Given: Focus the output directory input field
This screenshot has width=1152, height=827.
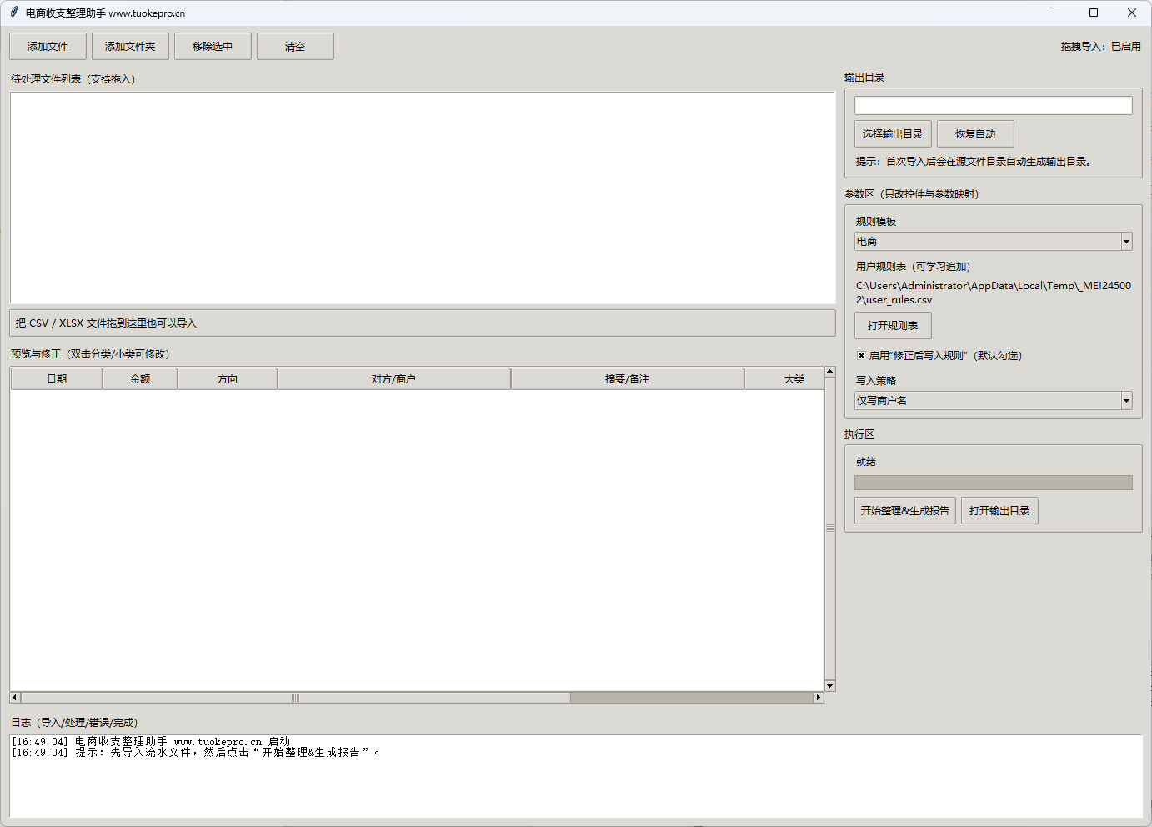Looking at the screenshot, I should click(993, 105).
